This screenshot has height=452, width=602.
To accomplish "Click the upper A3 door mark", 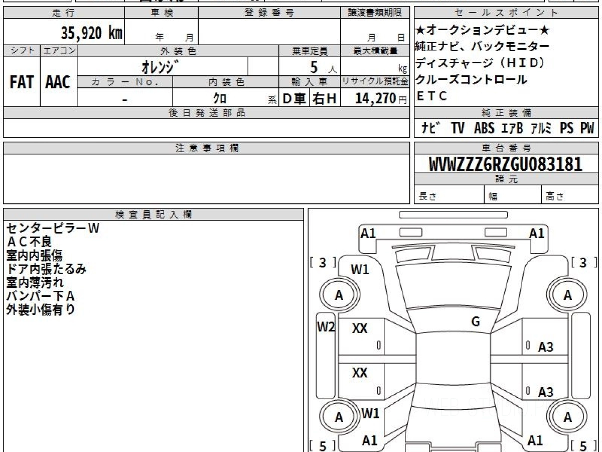I will tap(546, 347).
